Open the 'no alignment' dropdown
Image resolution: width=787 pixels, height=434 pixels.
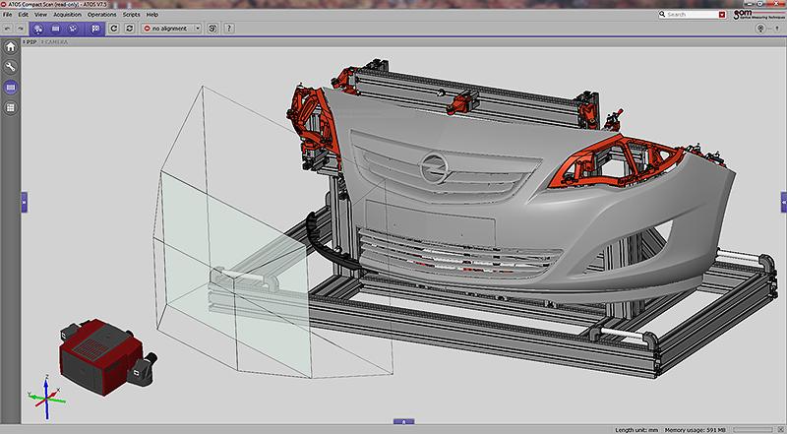pos(171,29)
